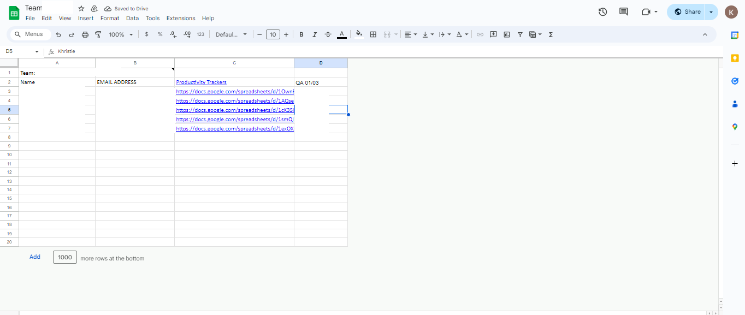Format the cell as currency
745x315 pixels.
pos(146,34)
